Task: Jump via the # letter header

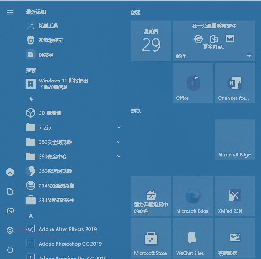Action: tap(31, 99)
